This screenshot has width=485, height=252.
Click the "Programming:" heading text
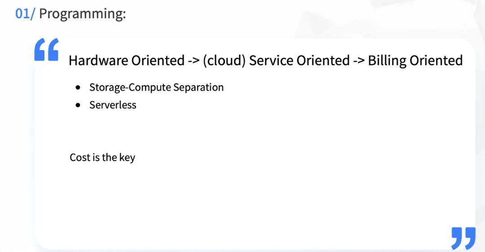(83, 14)
